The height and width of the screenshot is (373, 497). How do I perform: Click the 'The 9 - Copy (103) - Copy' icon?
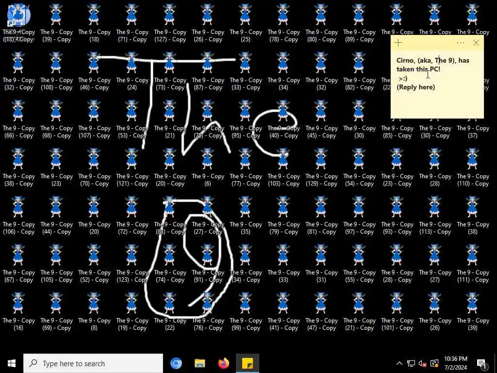[283, 168]
